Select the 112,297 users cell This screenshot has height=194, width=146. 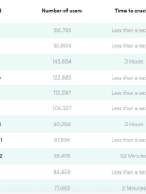(x=62, y=93)
